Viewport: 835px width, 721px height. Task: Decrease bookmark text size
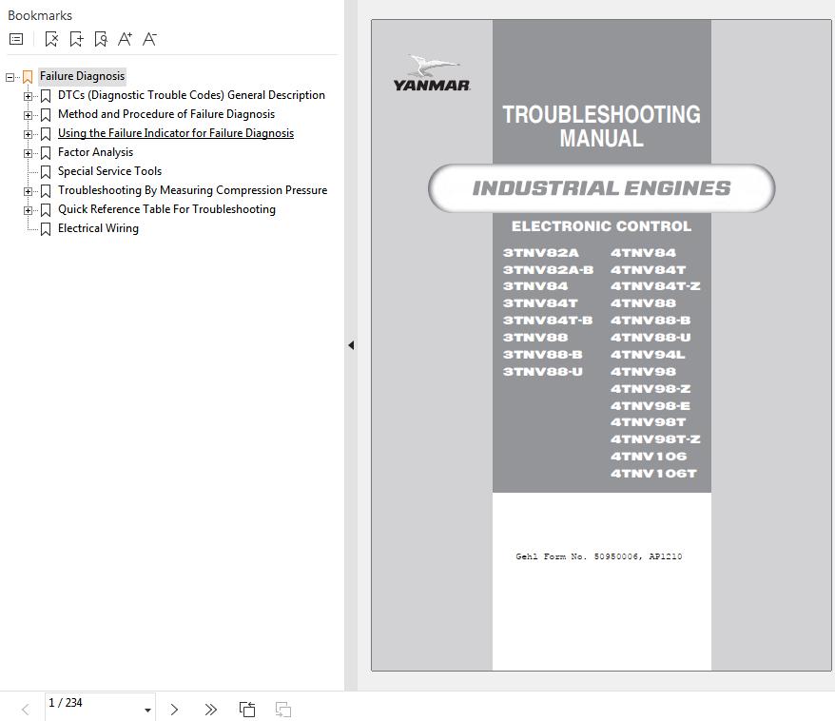149,39
